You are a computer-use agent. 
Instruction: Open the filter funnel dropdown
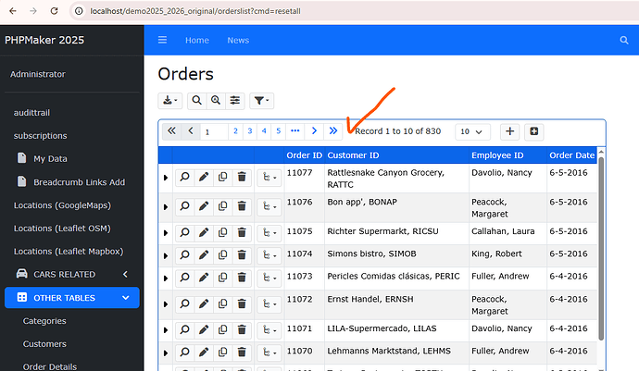point(262,101)
